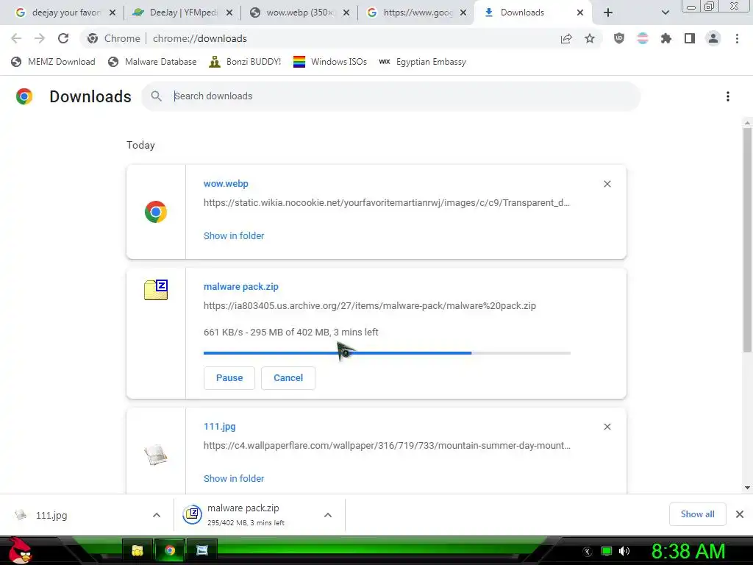Remove 111.jpg from the list
The image size is (753, 565).
tap(607, 427)
